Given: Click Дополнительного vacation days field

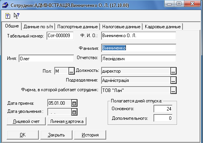Looking at the screenshot, I should (163, 118).
